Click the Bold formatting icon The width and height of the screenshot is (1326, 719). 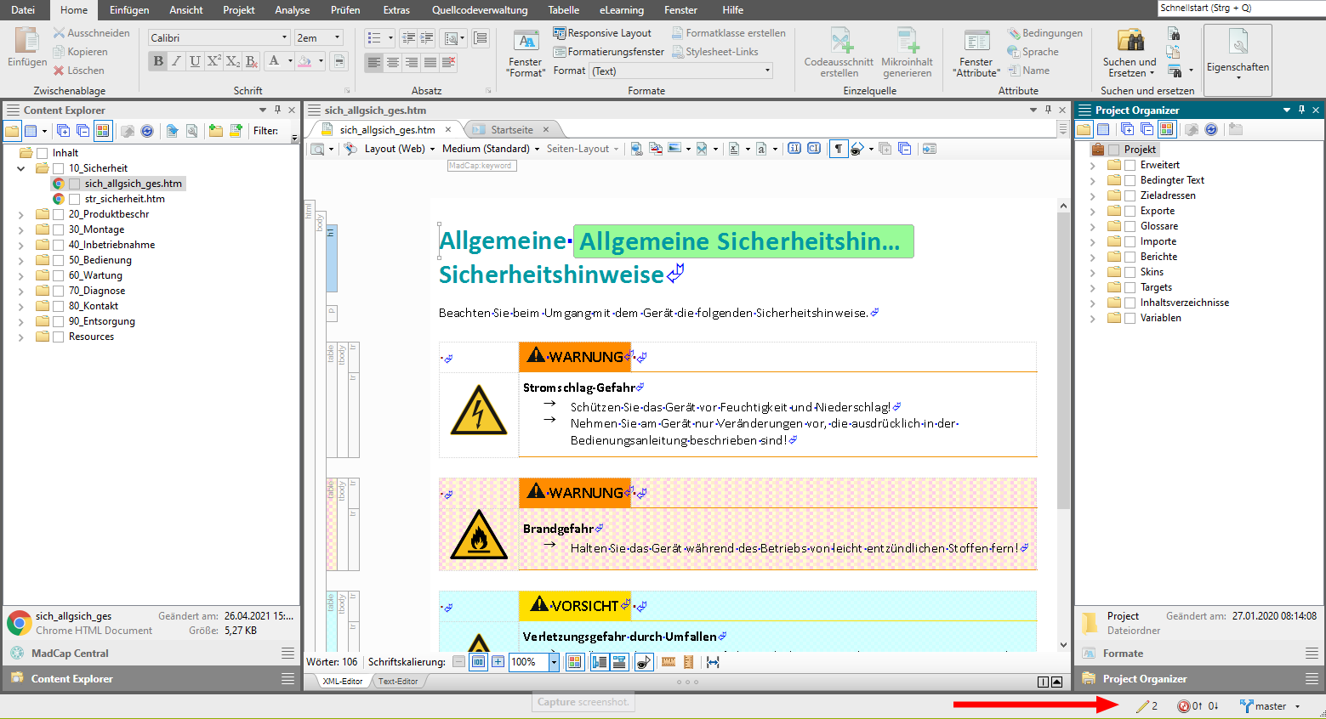click(158, 61)
